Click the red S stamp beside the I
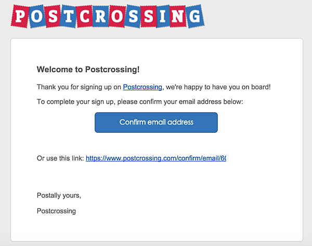Screen dimensions: 312x246 click(x=149, y=16)
